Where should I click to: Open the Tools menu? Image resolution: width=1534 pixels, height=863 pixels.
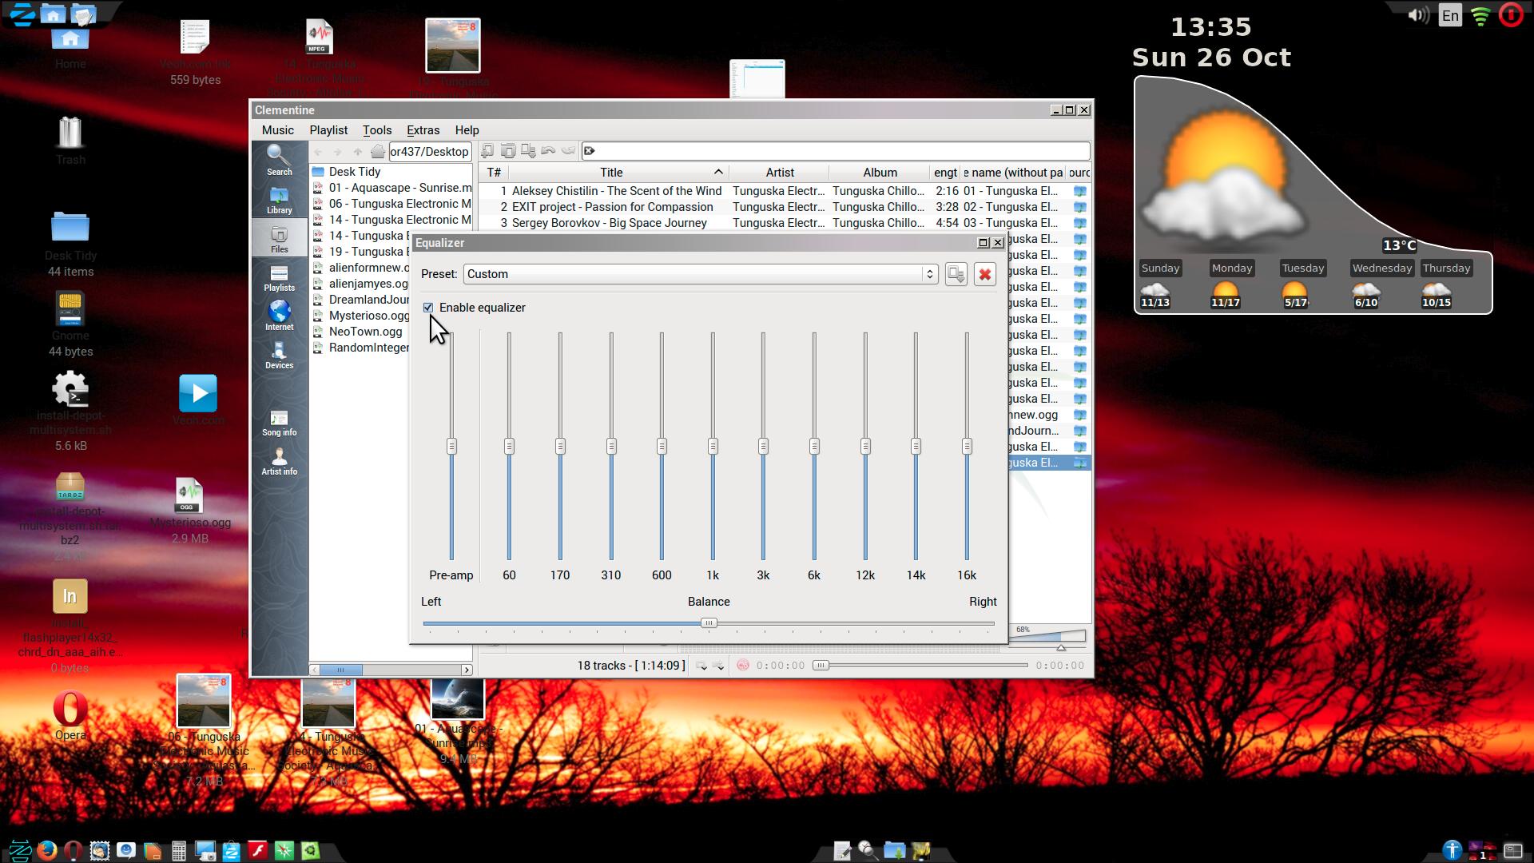click(376, 130)
